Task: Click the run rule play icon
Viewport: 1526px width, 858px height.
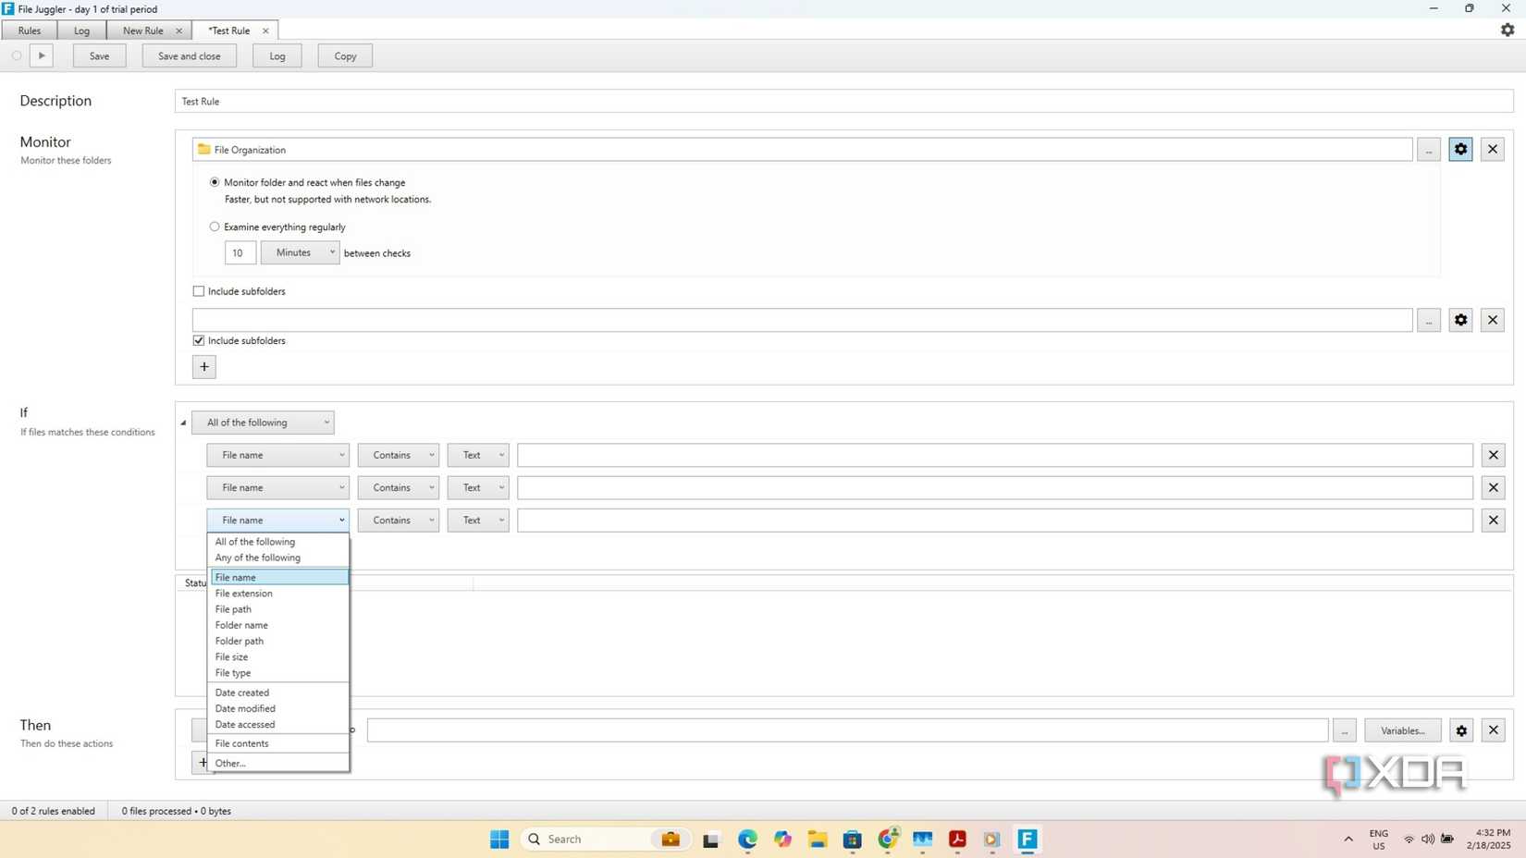Action: click(x=41, y=55)
